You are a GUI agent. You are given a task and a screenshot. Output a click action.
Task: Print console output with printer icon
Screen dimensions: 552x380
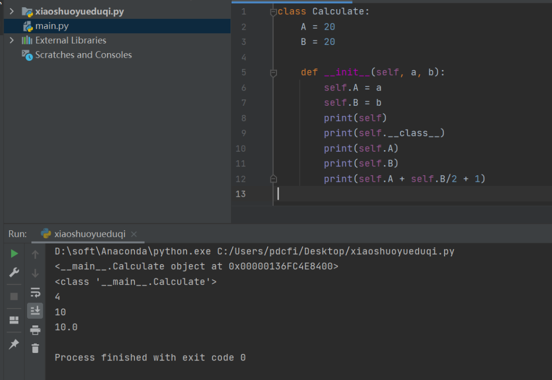[35, 330]
